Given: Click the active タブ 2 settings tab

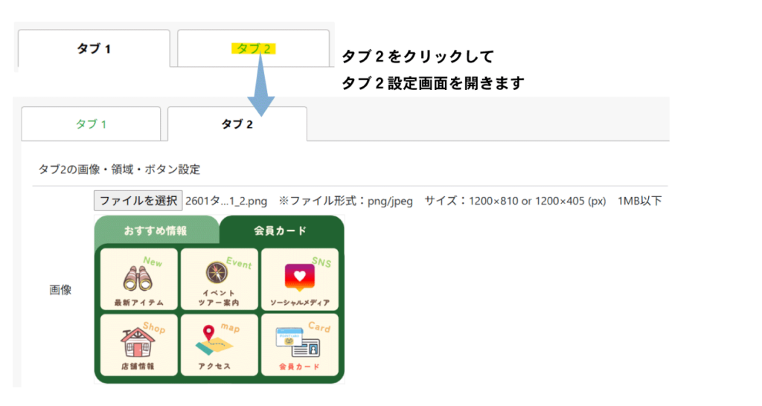Looking at the screenshot, I should (x=237, y=124).
